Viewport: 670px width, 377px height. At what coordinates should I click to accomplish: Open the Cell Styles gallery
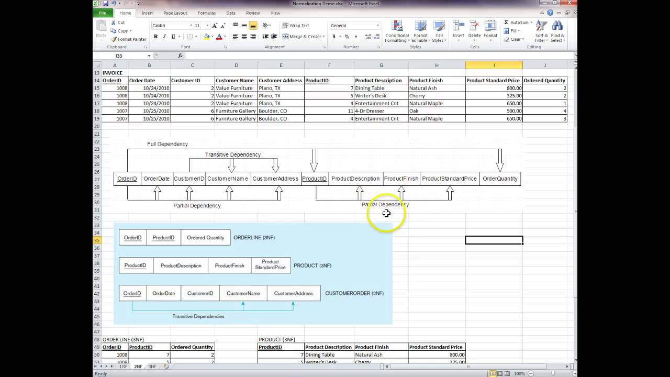tap(439, 31)
